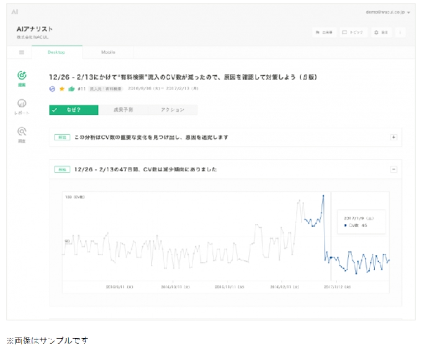Switch to the Desktop tab
The image size is (422, 350).
coord(57,52)
